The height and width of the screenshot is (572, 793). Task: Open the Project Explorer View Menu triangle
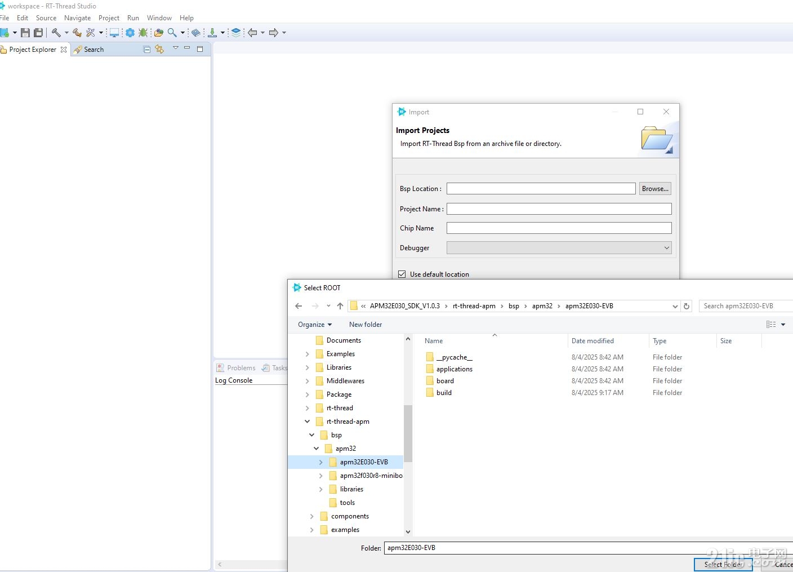point(175,48)
